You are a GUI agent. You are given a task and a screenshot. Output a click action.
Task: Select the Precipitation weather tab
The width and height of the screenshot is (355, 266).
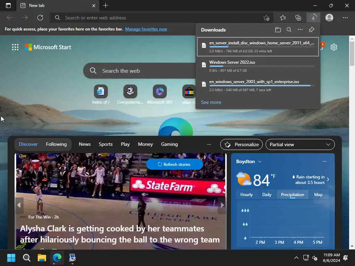pyautogui.click(x=293, y=195)
